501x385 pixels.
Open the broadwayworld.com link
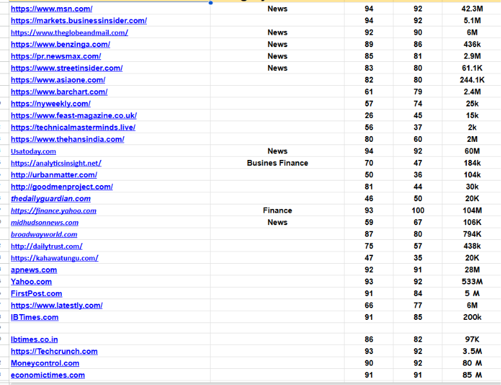pos(44,234)
